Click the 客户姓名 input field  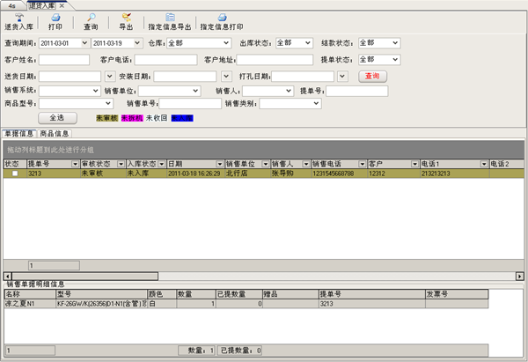(63, 60)
